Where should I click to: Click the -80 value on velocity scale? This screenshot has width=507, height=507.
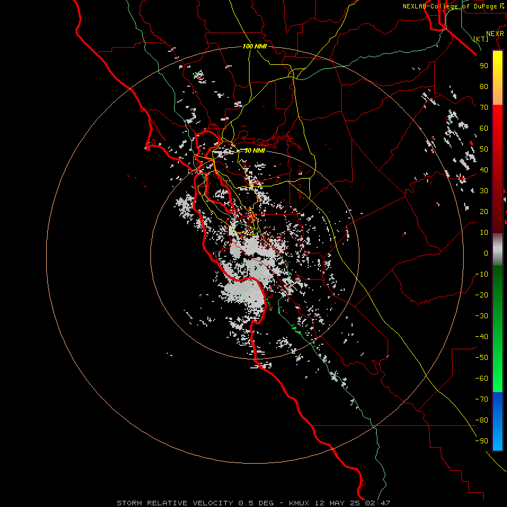[482, 420]
